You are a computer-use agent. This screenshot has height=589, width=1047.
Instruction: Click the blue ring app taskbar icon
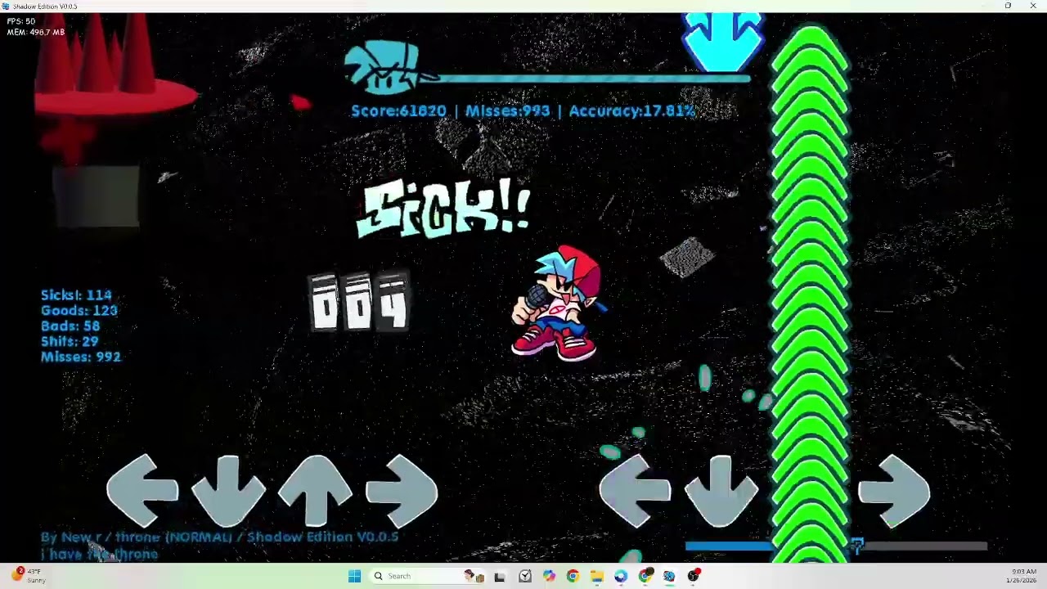click(x=621, y=576)
